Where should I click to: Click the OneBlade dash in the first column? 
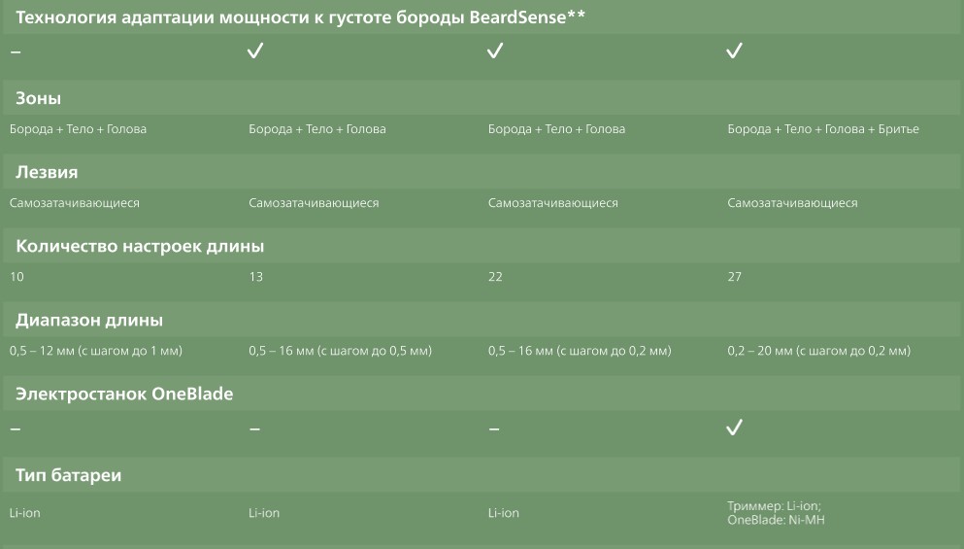coord(15,428)
